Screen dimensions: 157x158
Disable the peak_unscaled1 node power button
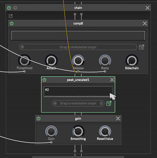(x=44, y=80)
